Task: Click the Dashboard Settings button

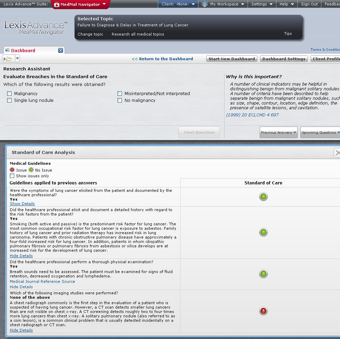Action: click(284, 59)
